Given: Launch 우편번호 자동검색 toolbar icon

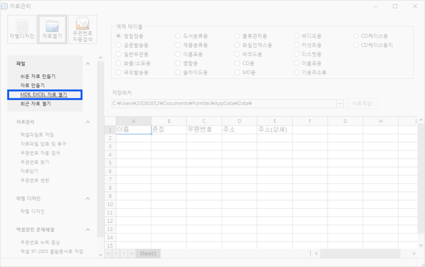Looking at the screenshot, I should click(x=83, y=29).
